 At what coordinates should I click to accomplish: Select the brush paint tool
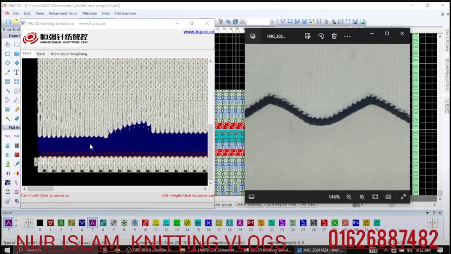tap(8, 72)
